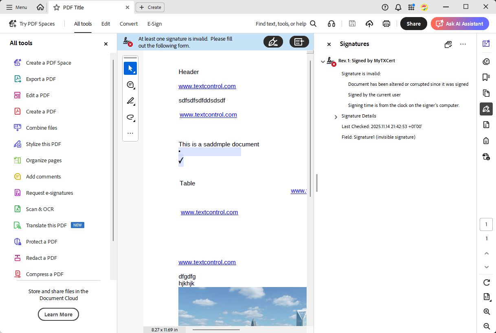The width and height of the screenshot is (496, 333).
Task: Open the Bookmarks panel icon
Action: pos(486,77)
